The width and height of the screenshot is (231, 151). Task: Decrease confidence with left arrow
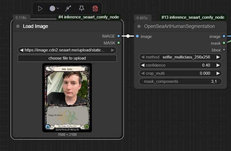point(143,65)
